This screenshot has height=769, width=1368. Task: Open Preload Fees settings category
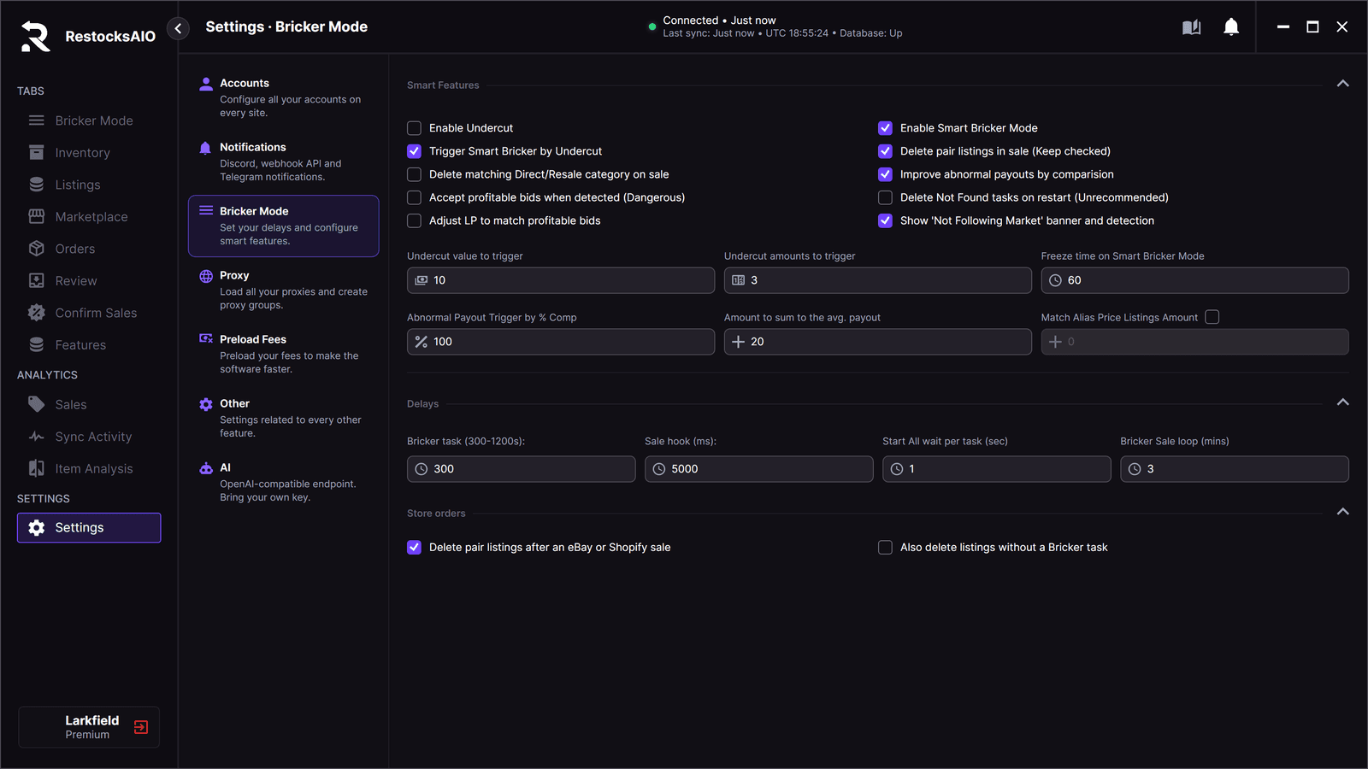coord(283,354)
